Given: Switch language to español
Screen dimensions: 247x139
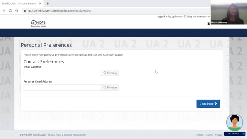Looking at the screenshot, I should [209, 135].
